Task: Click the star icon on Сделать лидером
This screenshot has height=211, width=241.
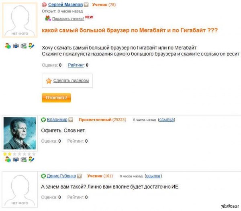Action: coord(49,81)
